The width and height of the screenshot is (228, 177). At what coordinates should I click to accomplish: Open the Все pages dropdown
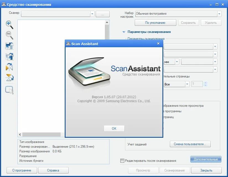[187, 84]
